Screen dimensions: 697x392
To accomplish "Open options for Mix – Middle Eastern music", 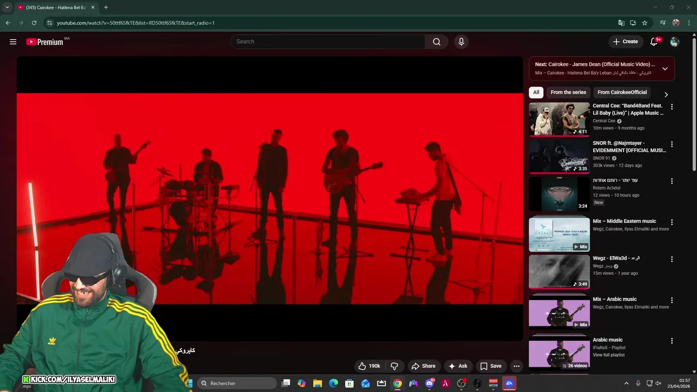I will [x=671, y=222].
